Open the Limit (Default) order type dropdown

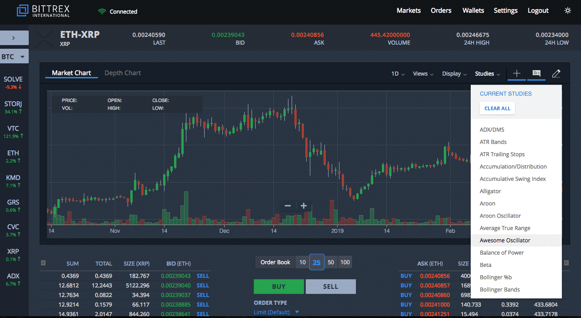tap(276, 312)
